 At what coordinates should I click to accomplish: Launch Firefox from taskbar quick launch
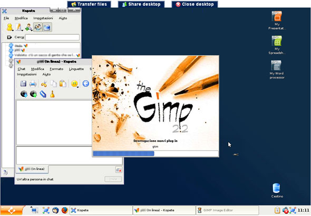pyautogui.click(x=65, y=210)
